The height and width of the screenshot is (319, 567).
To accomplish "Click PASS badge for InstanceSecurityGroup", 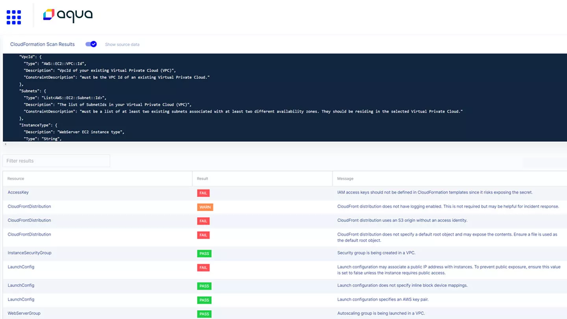I will pos(204,254).
